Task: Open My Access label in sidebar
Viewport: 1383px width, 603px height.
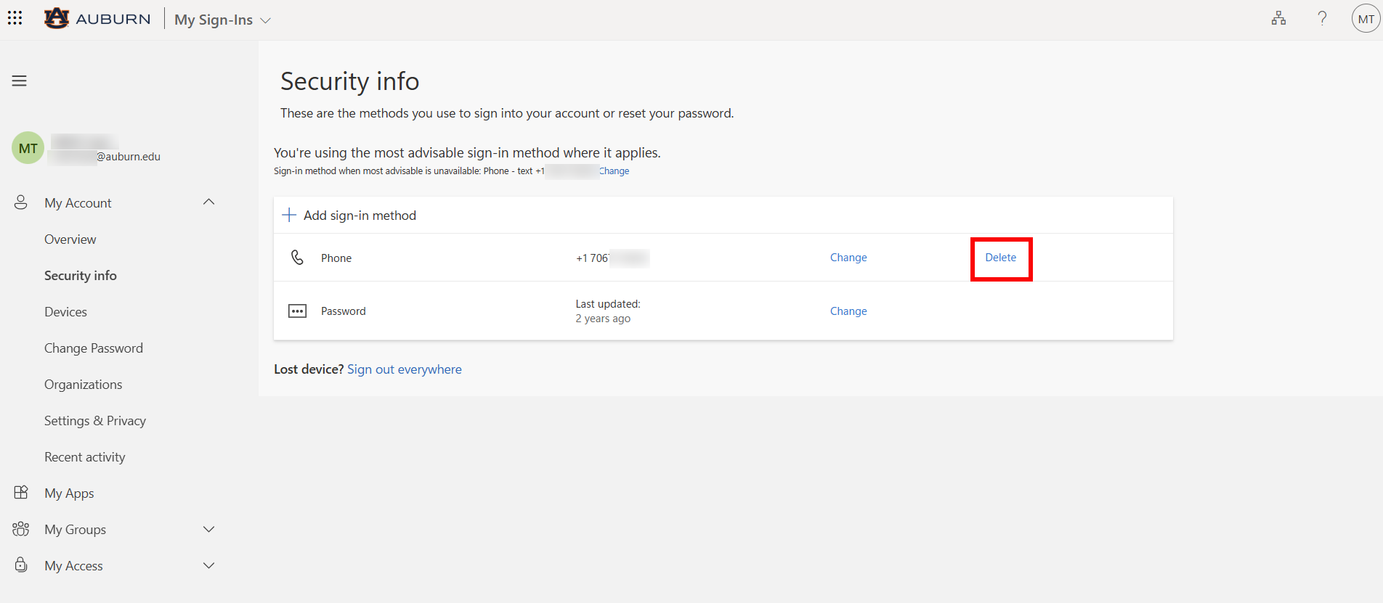Action: [73, 566]
